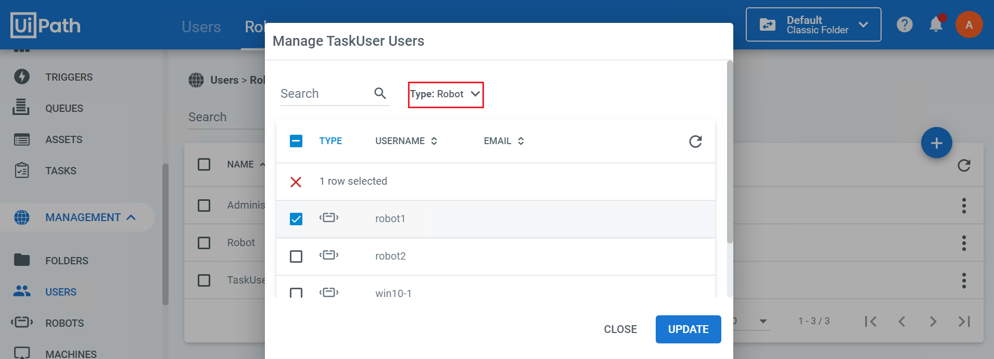The image size is (994, 359).
Task: Open Triggers in the sidebar
Action: click(69, 77)
